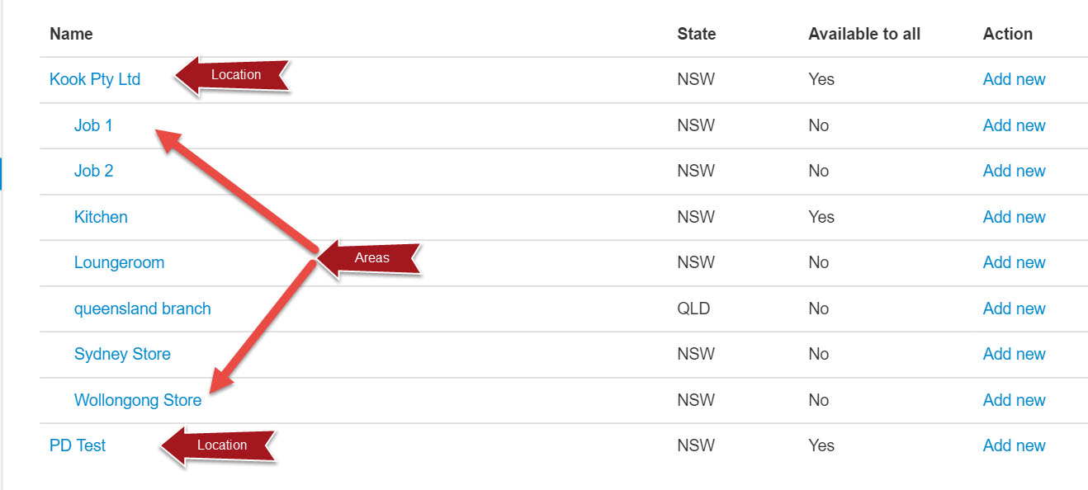1088x490 pixels.
Task: Click the Available to all column header
Action: [x=864, y=34]
